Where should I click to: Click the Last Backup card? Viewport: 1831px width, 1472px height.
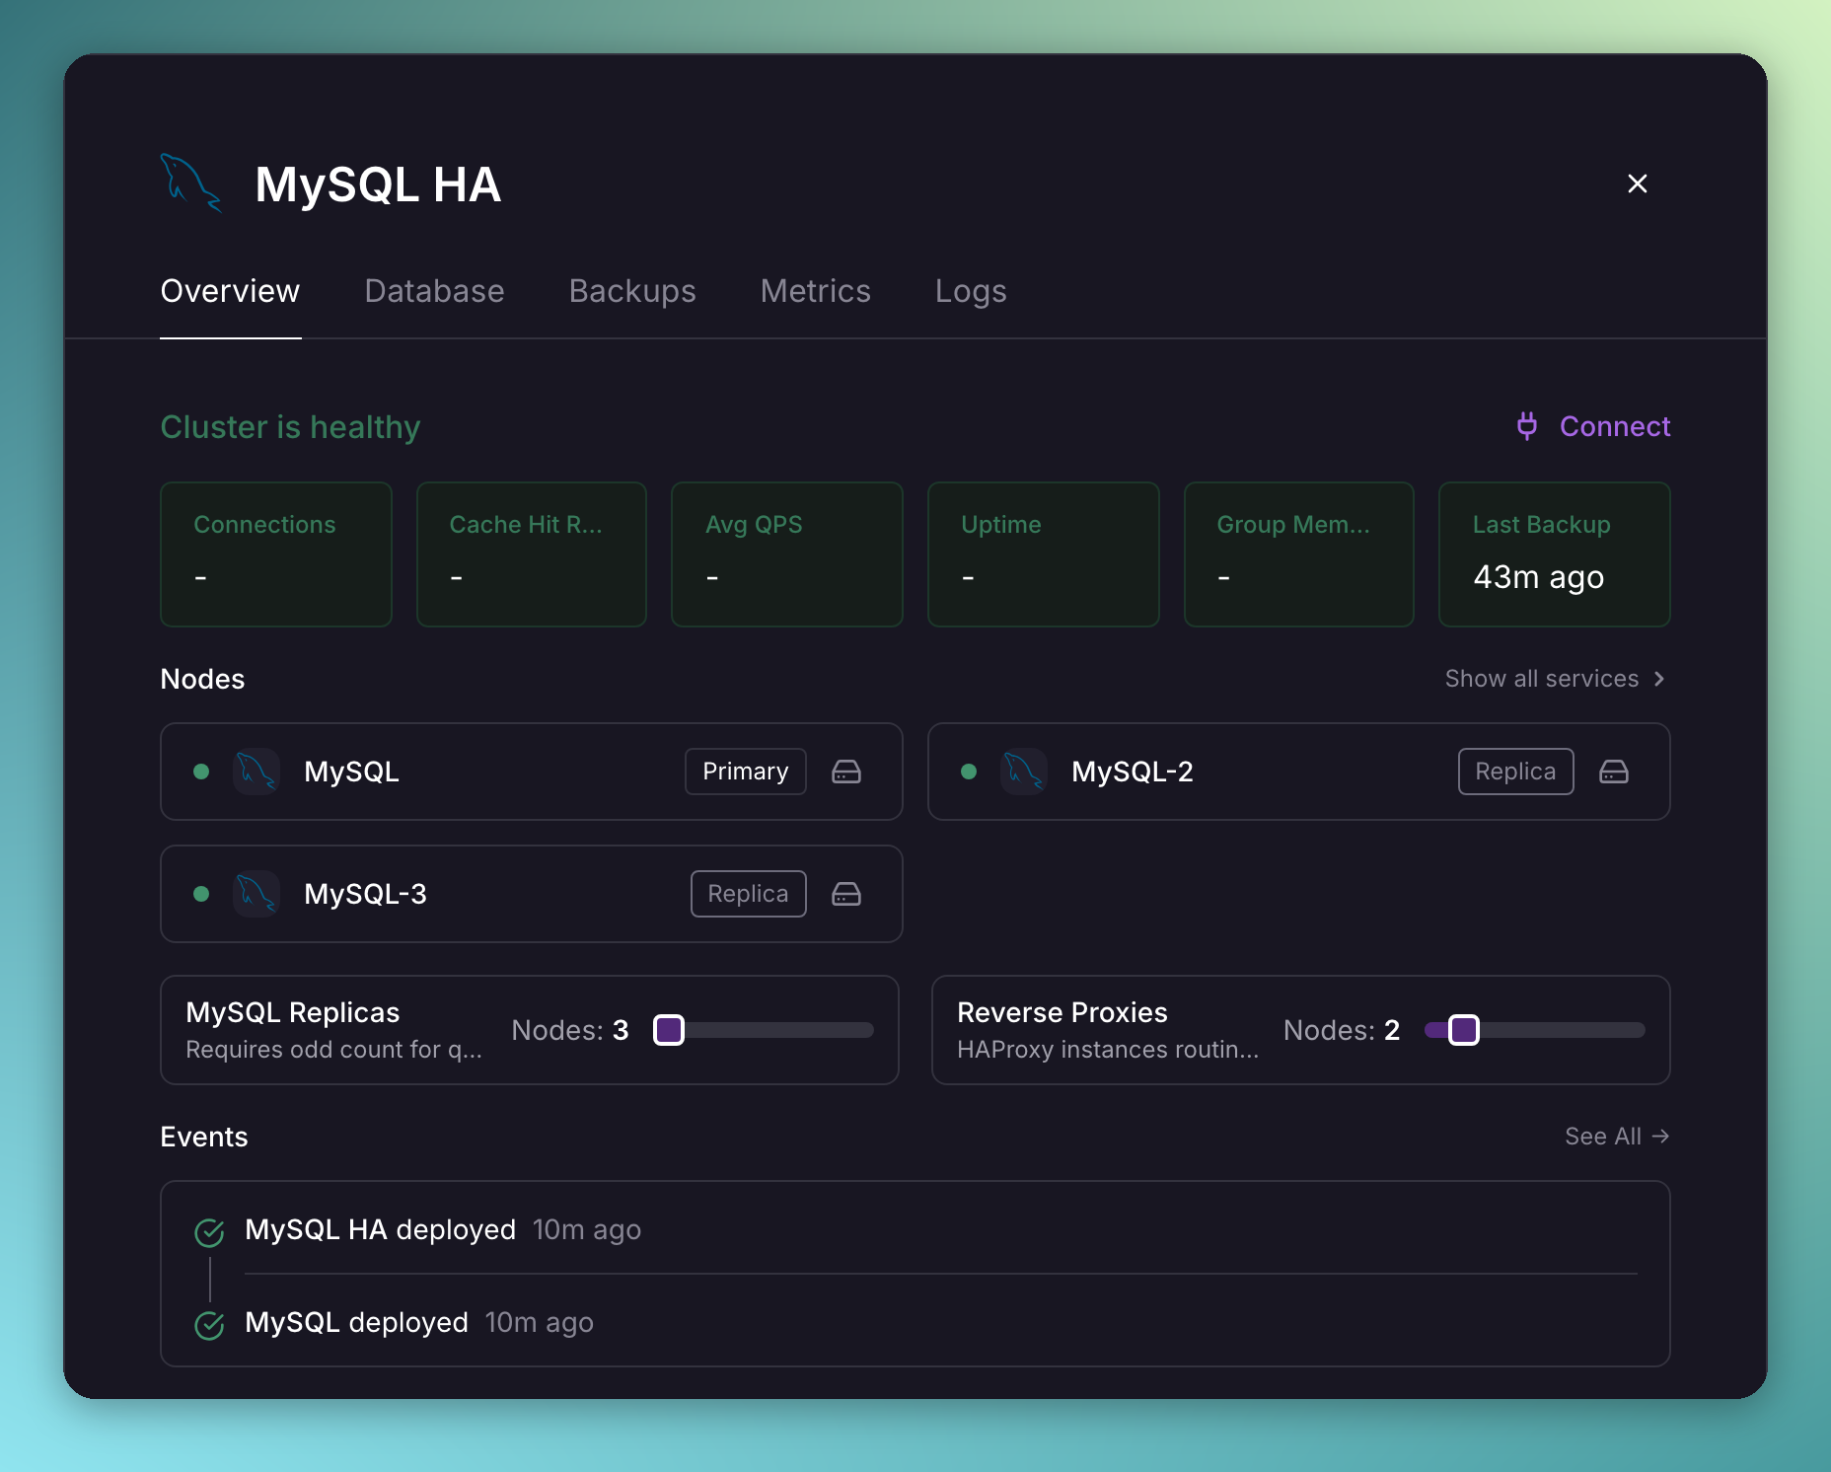pos(1555,554)
